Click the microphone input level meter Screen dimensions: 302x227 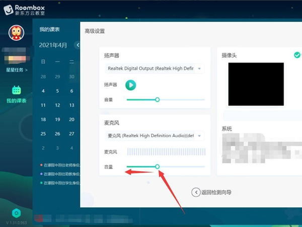click(166, 152)
